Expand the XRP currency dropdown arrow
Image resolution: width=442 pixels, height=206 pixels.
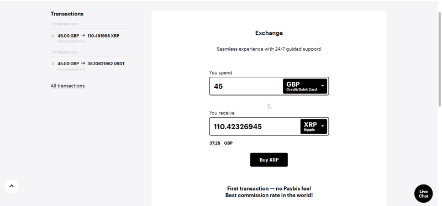pyautogui.click(x=323, y=126)
